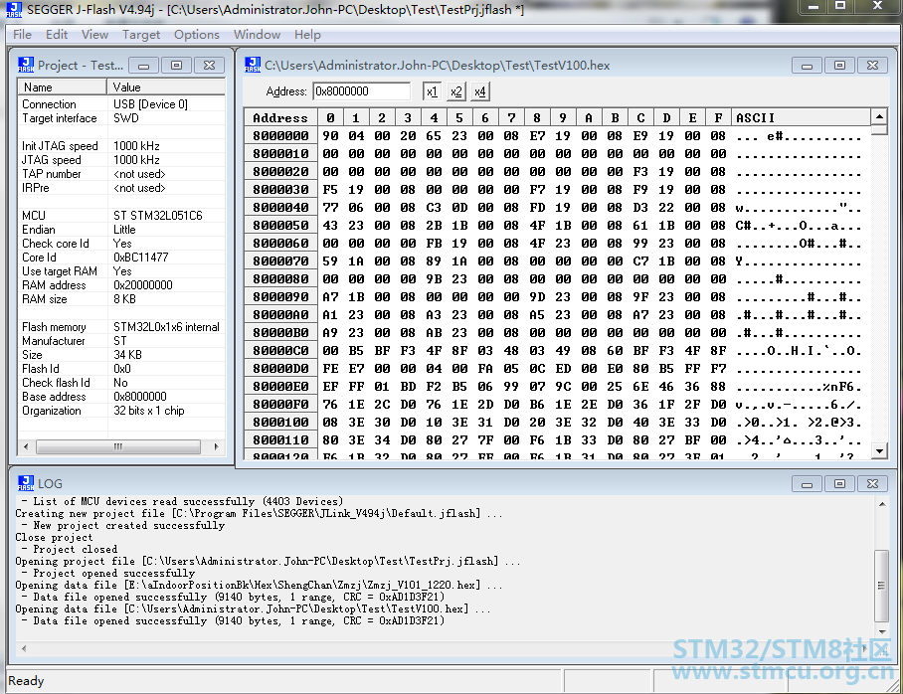Viewport: 903px width, 694px height.
Task: Open the View menu
Action: 94,35
